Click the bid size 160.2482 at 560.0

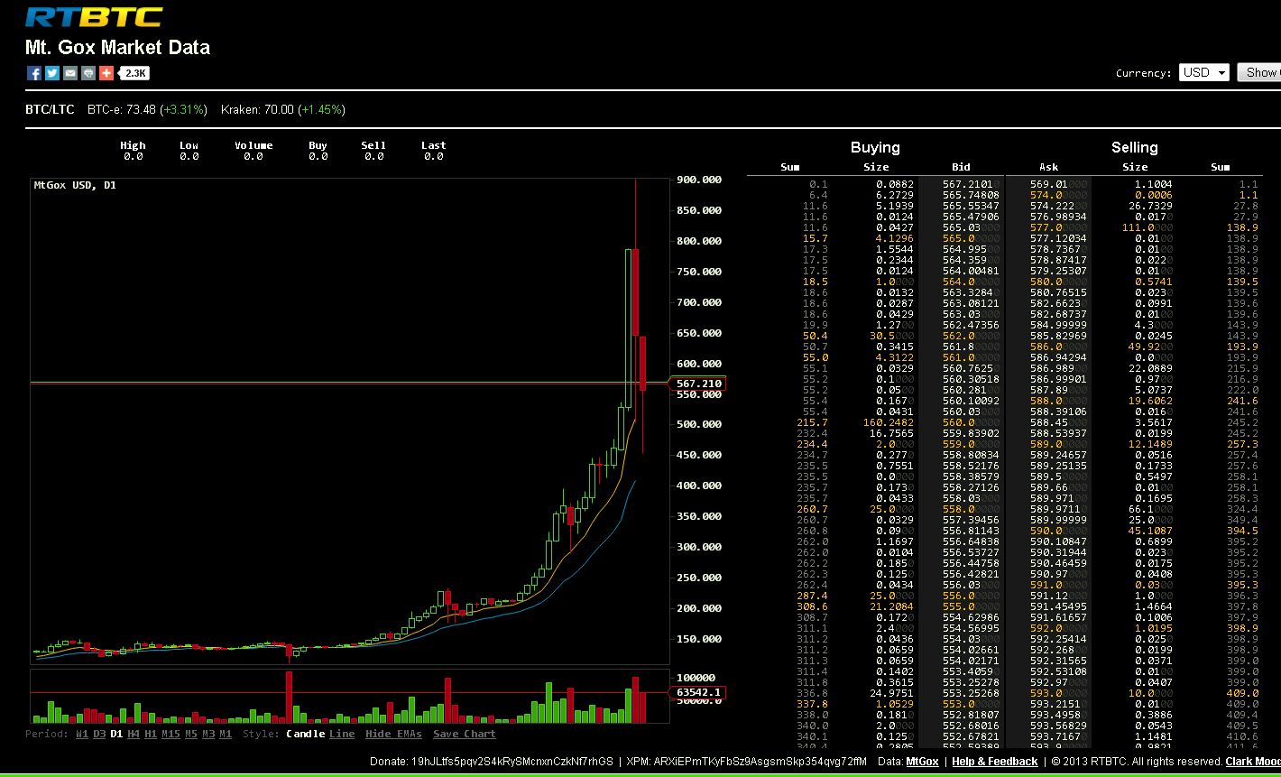pos(889,422)
